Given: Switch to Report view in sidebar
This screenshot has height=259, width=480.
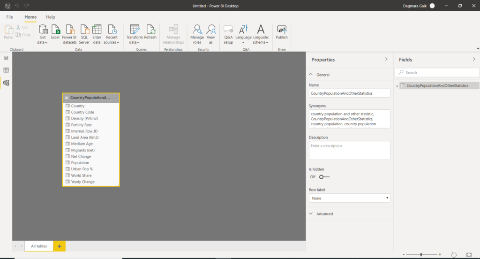Looking at the screenshot, I should tap(6, 58).
